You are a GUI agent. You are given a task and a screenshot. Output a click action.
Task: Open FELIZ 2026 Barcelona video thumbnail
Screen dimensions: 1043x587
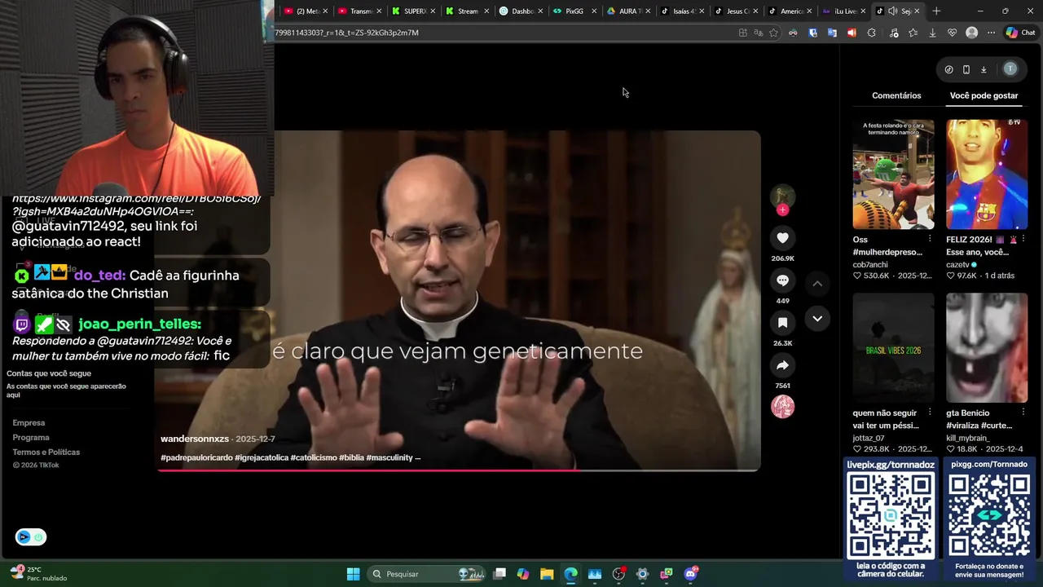(987, 174)
